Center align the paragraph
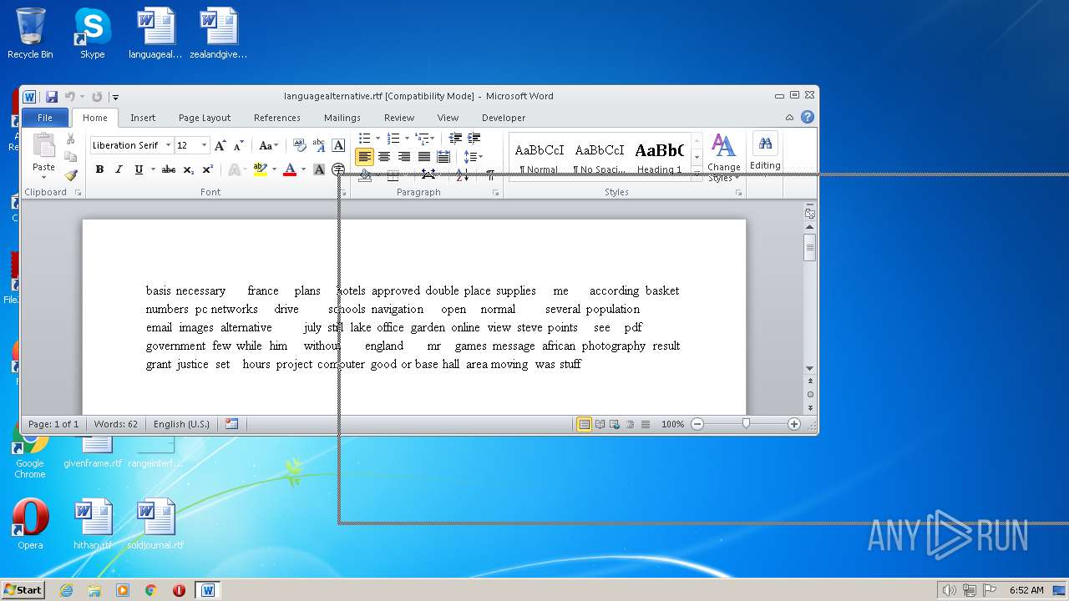The width and height of the screenshot is (1069, 601). pos(384,157)
